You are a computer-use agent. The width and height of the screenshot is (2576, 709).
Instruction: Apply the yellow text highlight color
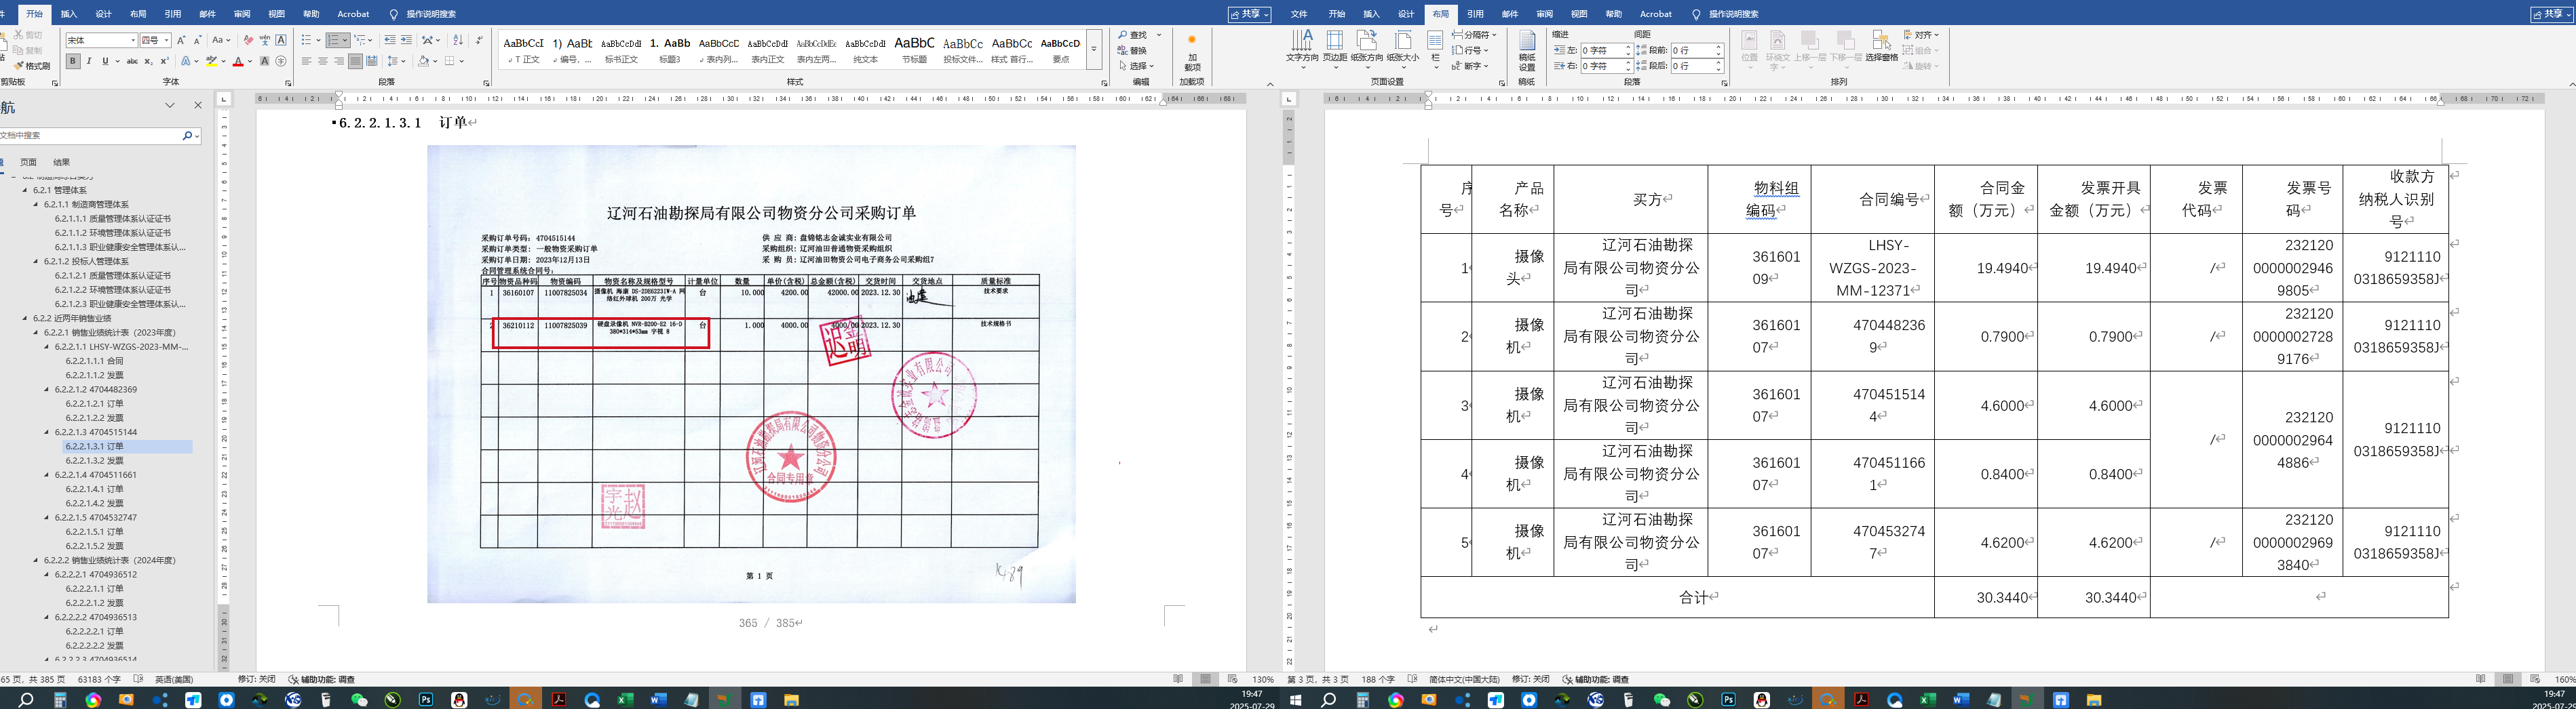pyautogui.click(x=211, y=61)
